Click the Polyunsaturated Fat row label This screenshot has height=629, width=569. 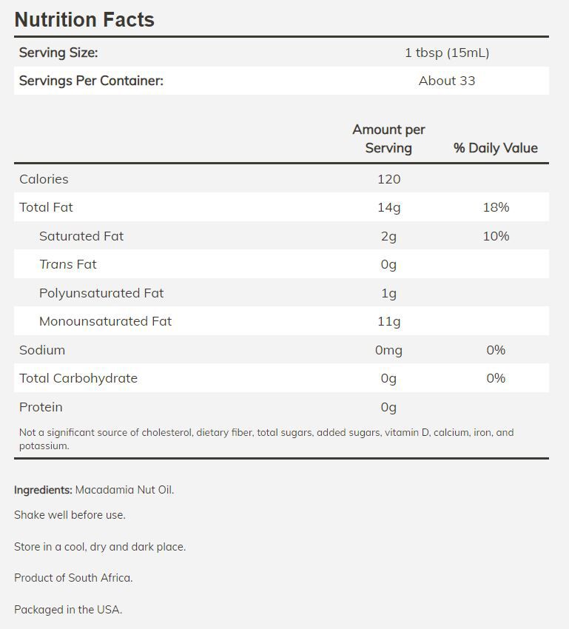(x=101, y=293)
